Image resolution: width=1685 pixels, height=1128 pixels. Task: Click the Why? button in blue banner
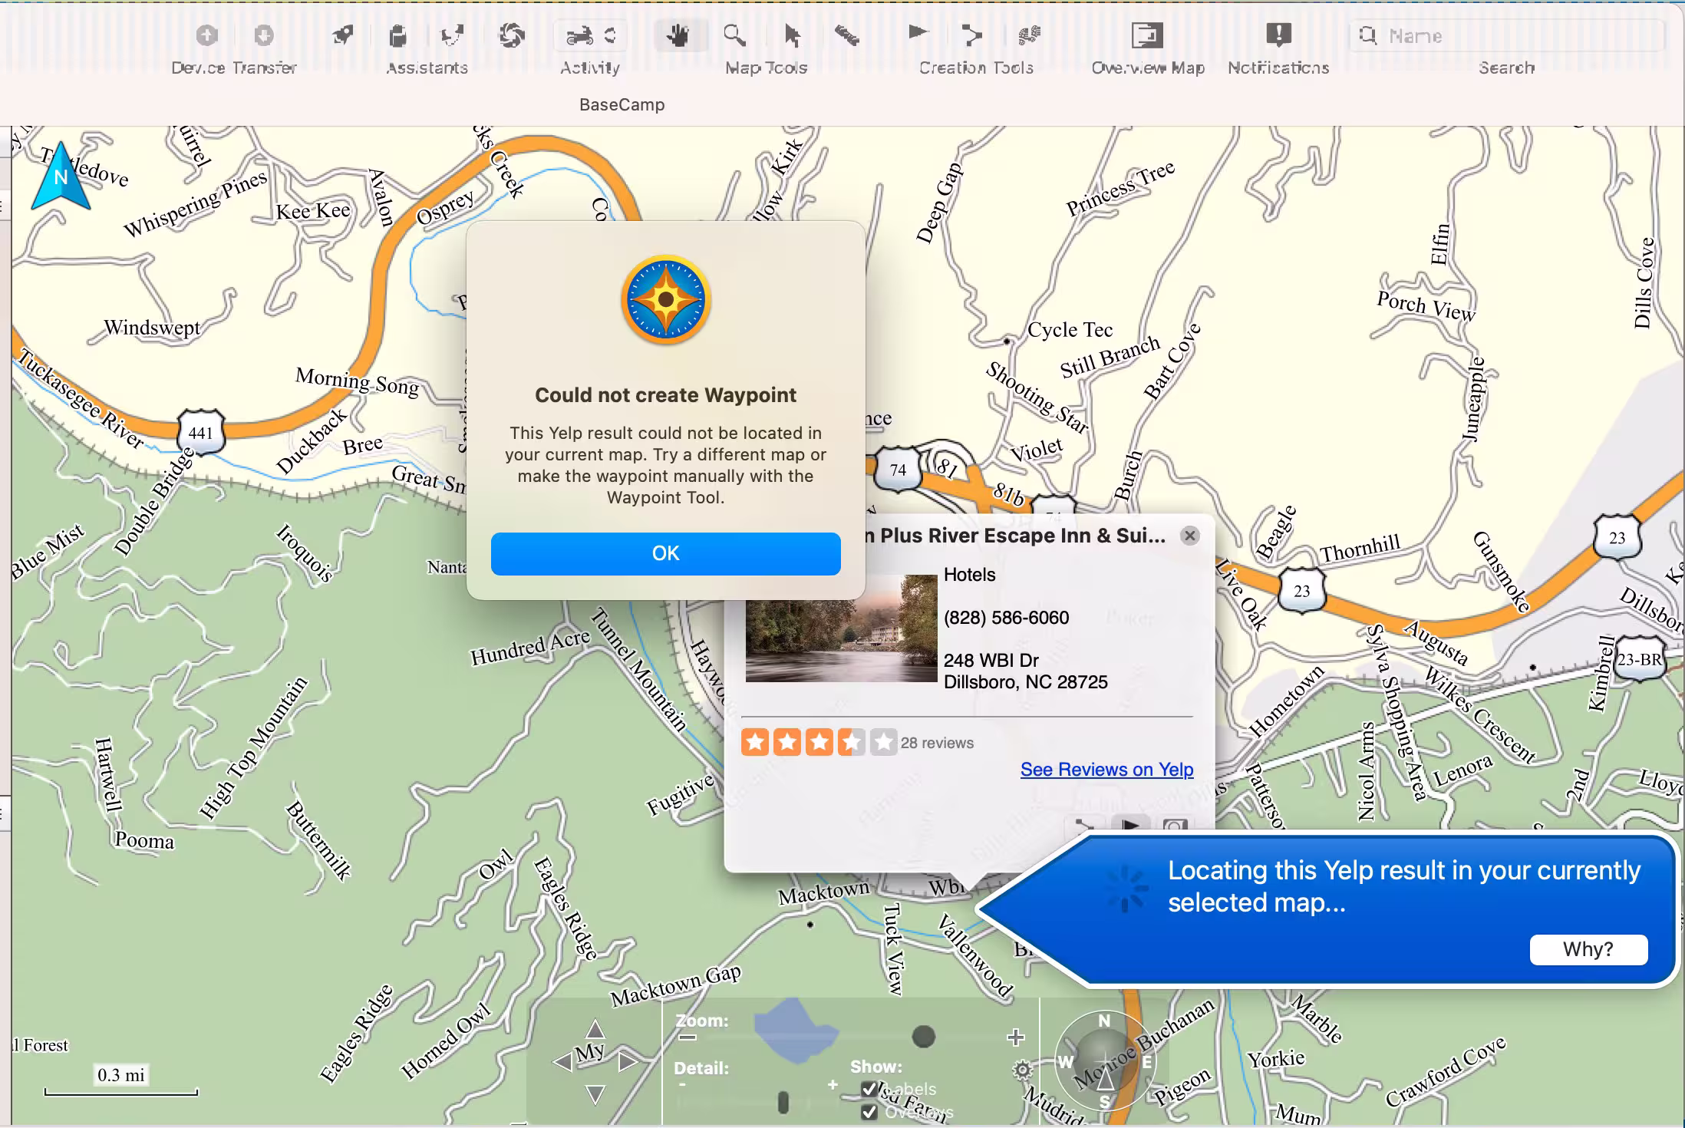1588,949
